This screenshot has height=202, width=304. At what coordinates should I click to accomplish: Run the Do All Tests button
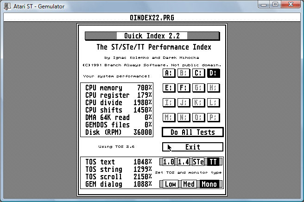tap(193, 132)
